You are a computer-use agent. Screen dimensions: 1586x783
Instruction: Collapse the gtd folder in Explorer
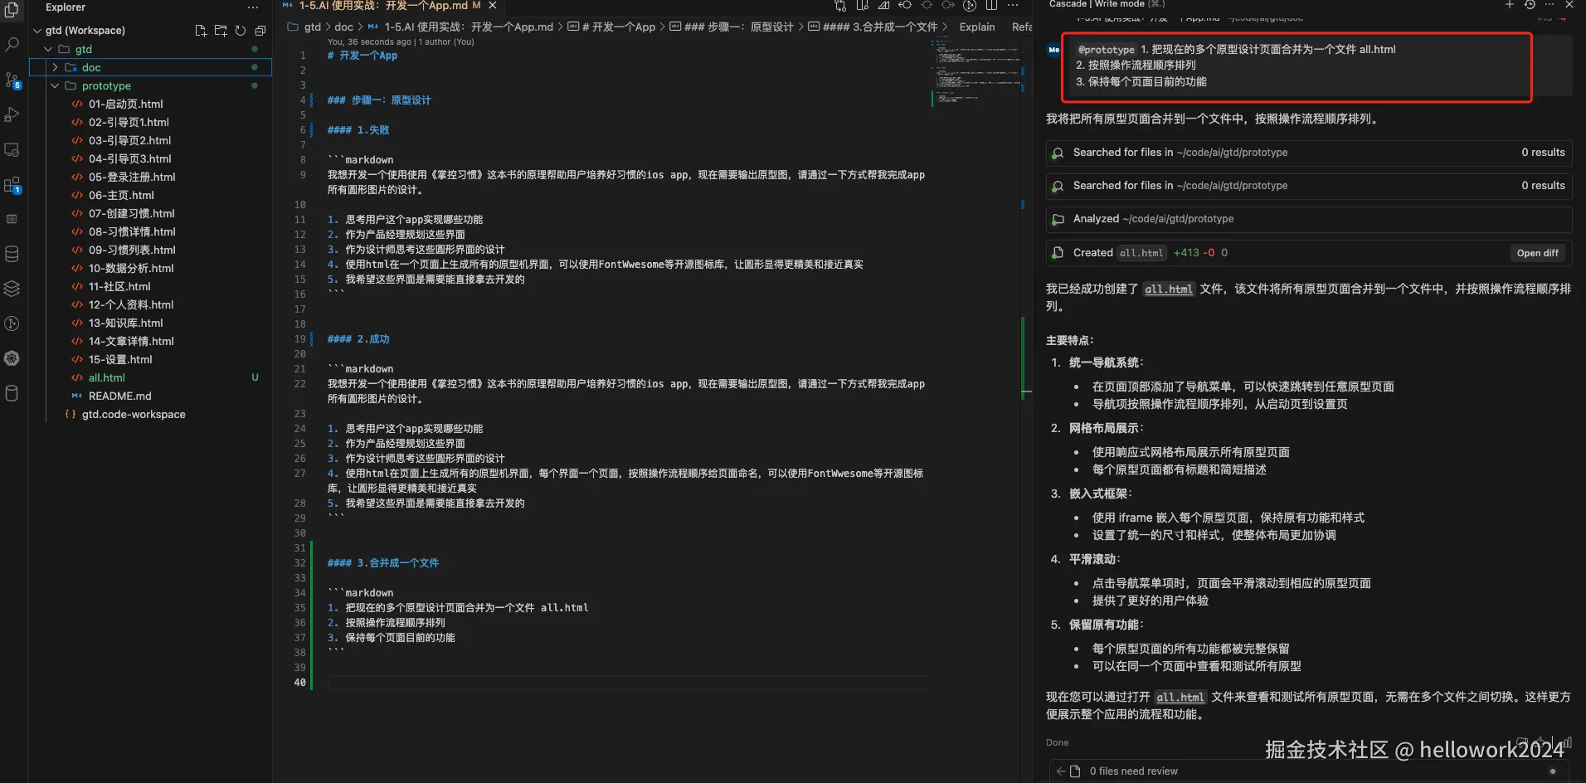(48, 50)
